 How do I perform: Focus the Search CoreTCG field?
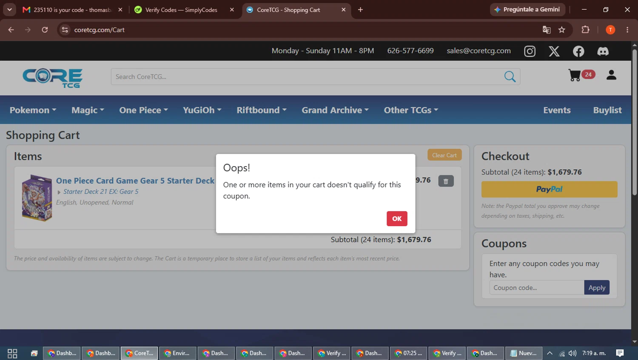[307, 77]
